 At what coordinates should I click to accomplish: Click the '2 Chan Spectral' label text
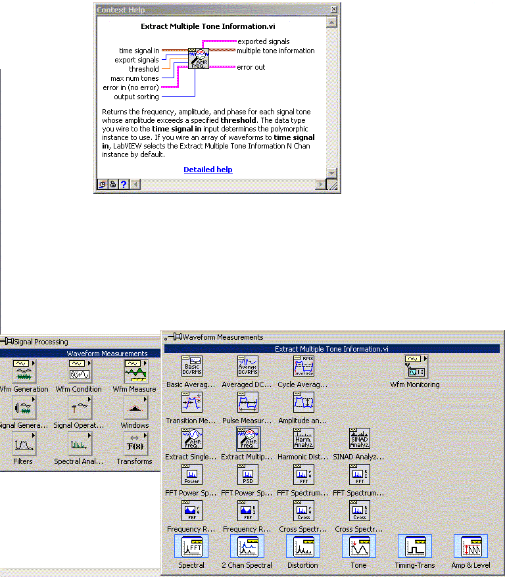247,565
